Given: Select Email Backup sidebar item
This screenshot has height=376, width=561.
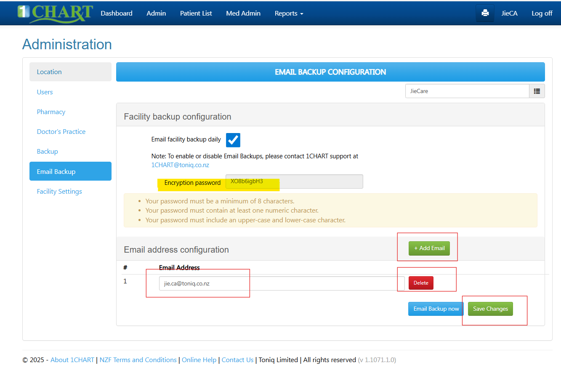Looking at the screenshot, I should click(x=70, y=171).
